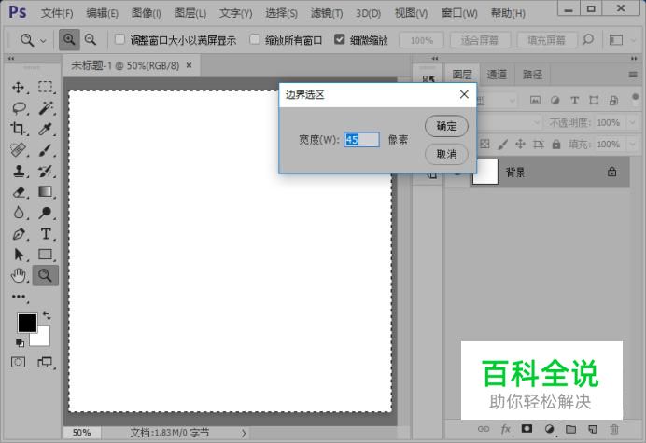Click the 填充屏幕 button

point(547,40)
